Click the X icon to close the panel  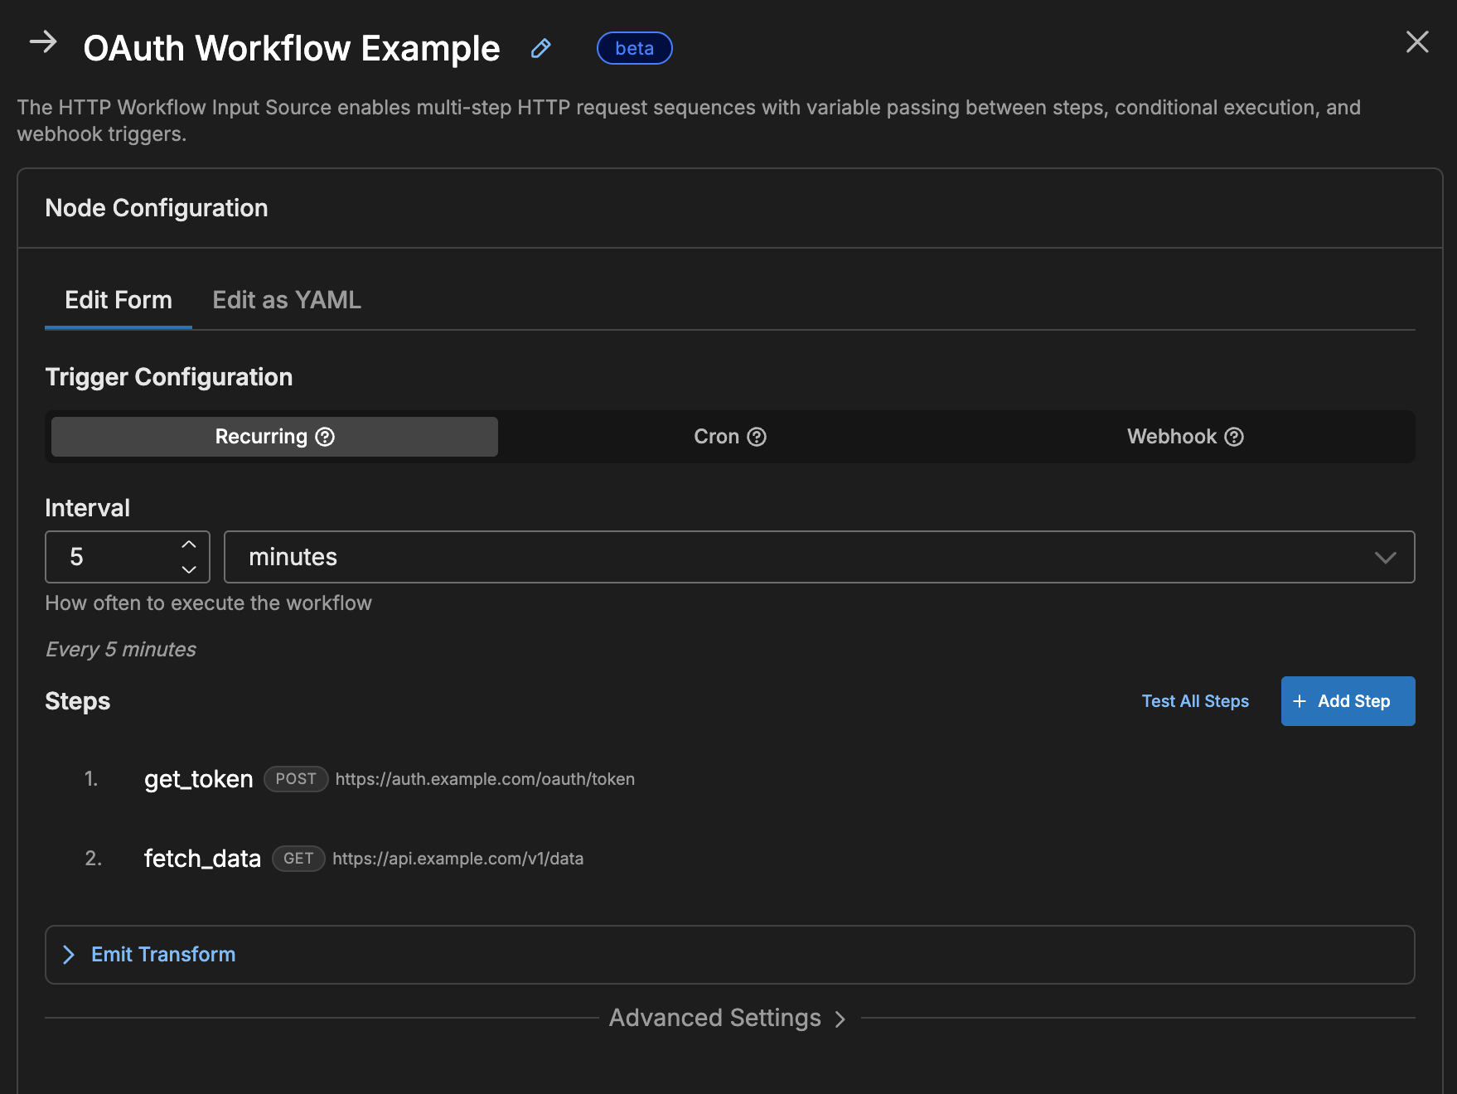[x=1417, y=42]
